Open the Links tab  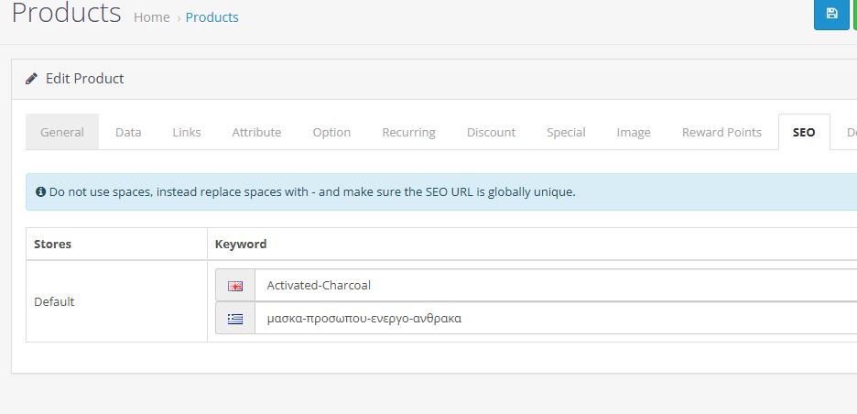pyautogui.click(x=187, y=132)
